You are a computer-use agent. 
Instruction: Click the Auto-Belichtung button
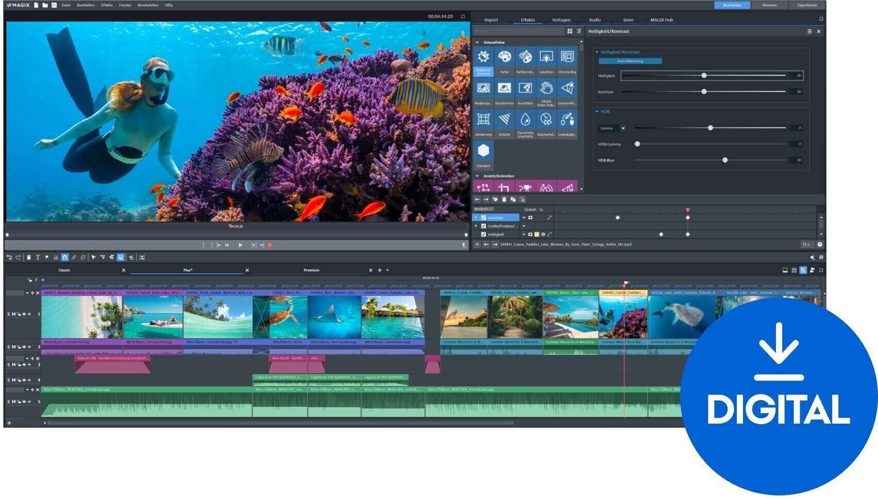click(631, 60)
